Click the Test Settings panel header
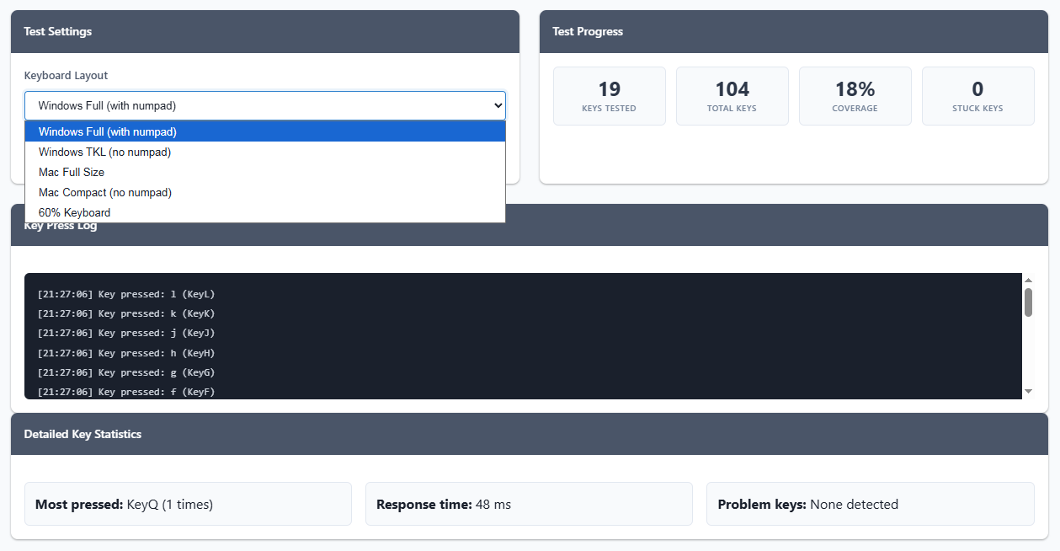Image resolution: width=1060 pixels, height=551 pixels. (x=264, y=32)
